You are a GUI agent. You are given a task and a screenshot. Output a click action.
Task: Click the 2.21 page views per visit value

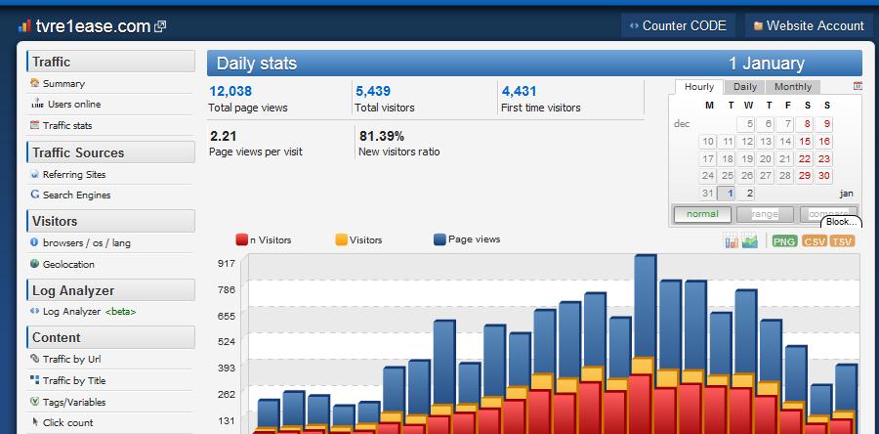[x=223, y=136]
